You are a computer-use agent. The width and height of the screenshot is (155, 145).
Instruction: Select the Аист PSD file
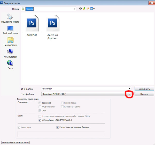click(32, 25)
